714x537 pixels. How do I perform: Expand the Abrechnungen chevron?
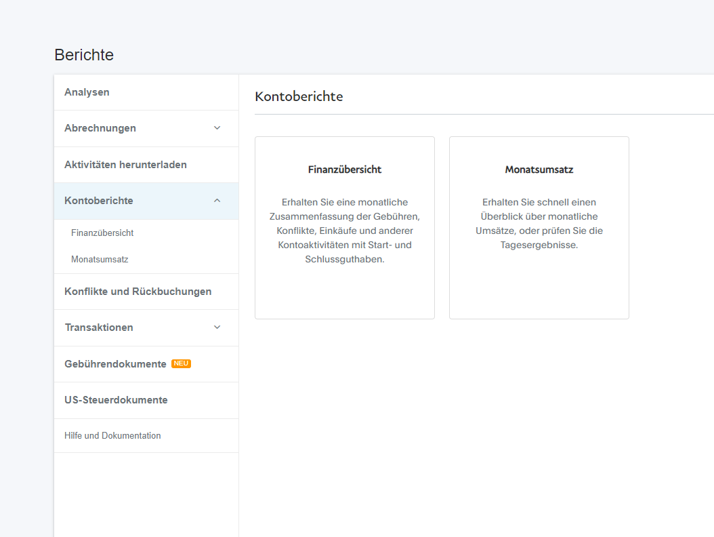click(x=217, y=128)
